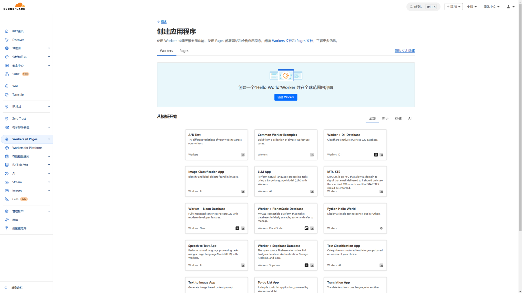This screenshot has height=293, width=522.
Task: Click the AI sparkle icon in sidebar
Action: click(7, 173)
